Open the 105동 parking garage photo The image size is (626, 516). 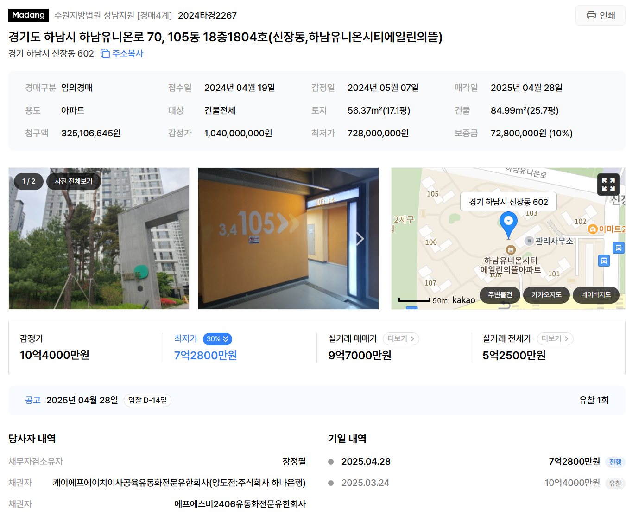point(288,238)
